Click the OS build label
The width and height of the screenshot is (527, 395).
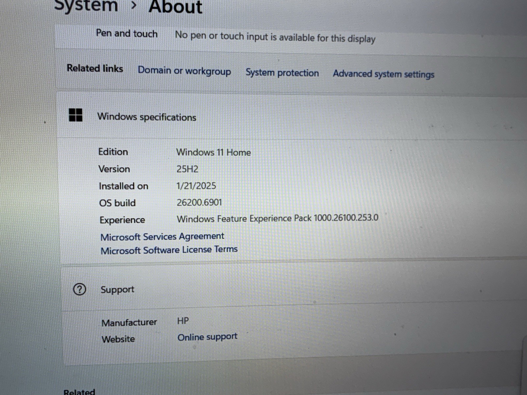(118, 203)
